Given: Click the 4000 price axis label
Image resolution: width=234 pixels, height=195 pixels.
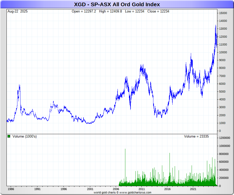Looking at the screenshot, I should pos(222,99).
